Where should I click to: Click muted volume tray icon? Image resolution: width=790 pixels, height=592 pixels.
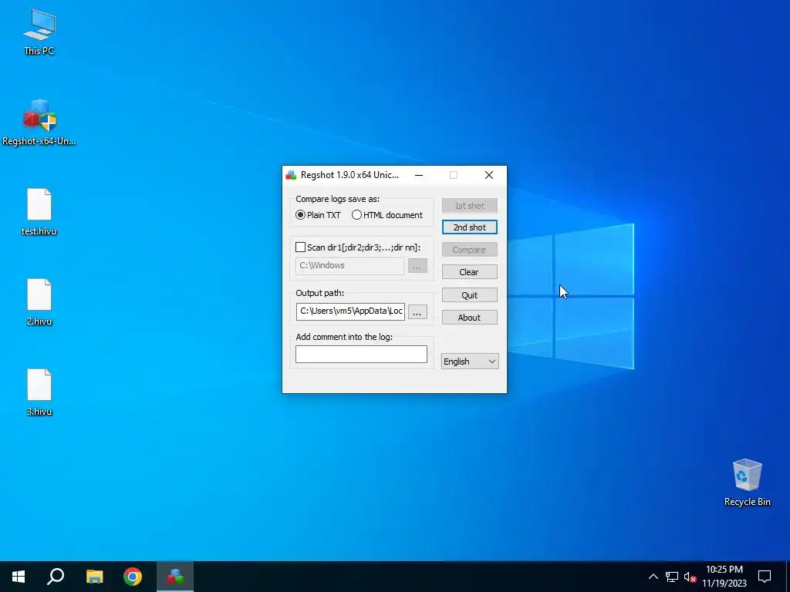click(690, 577)
